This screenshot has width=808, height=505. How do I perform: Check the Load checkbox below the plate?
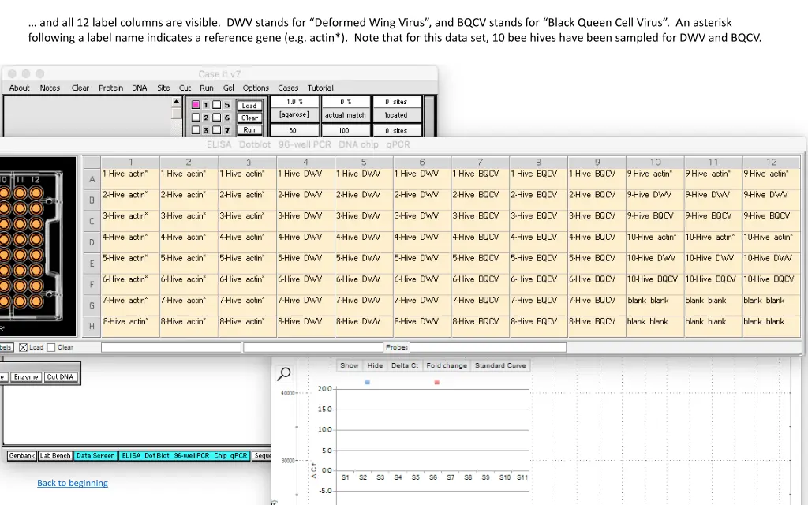click(x=23, y=347)
